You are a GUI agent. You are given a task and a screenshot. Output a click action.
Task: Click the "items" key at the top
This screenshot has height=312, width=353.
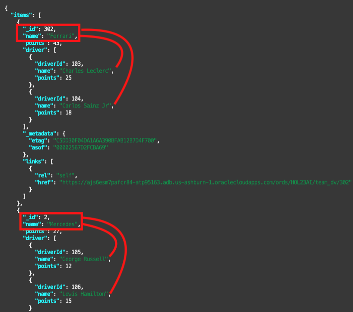click(x=21, y=15)
